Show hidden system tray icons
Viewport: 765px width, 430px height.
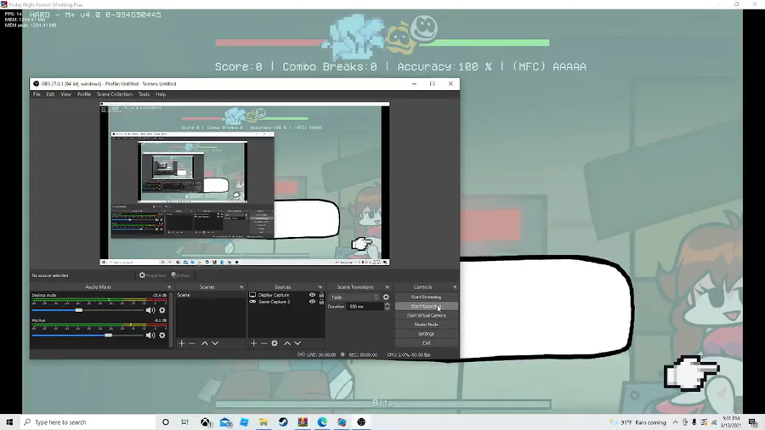pos(675,422)
